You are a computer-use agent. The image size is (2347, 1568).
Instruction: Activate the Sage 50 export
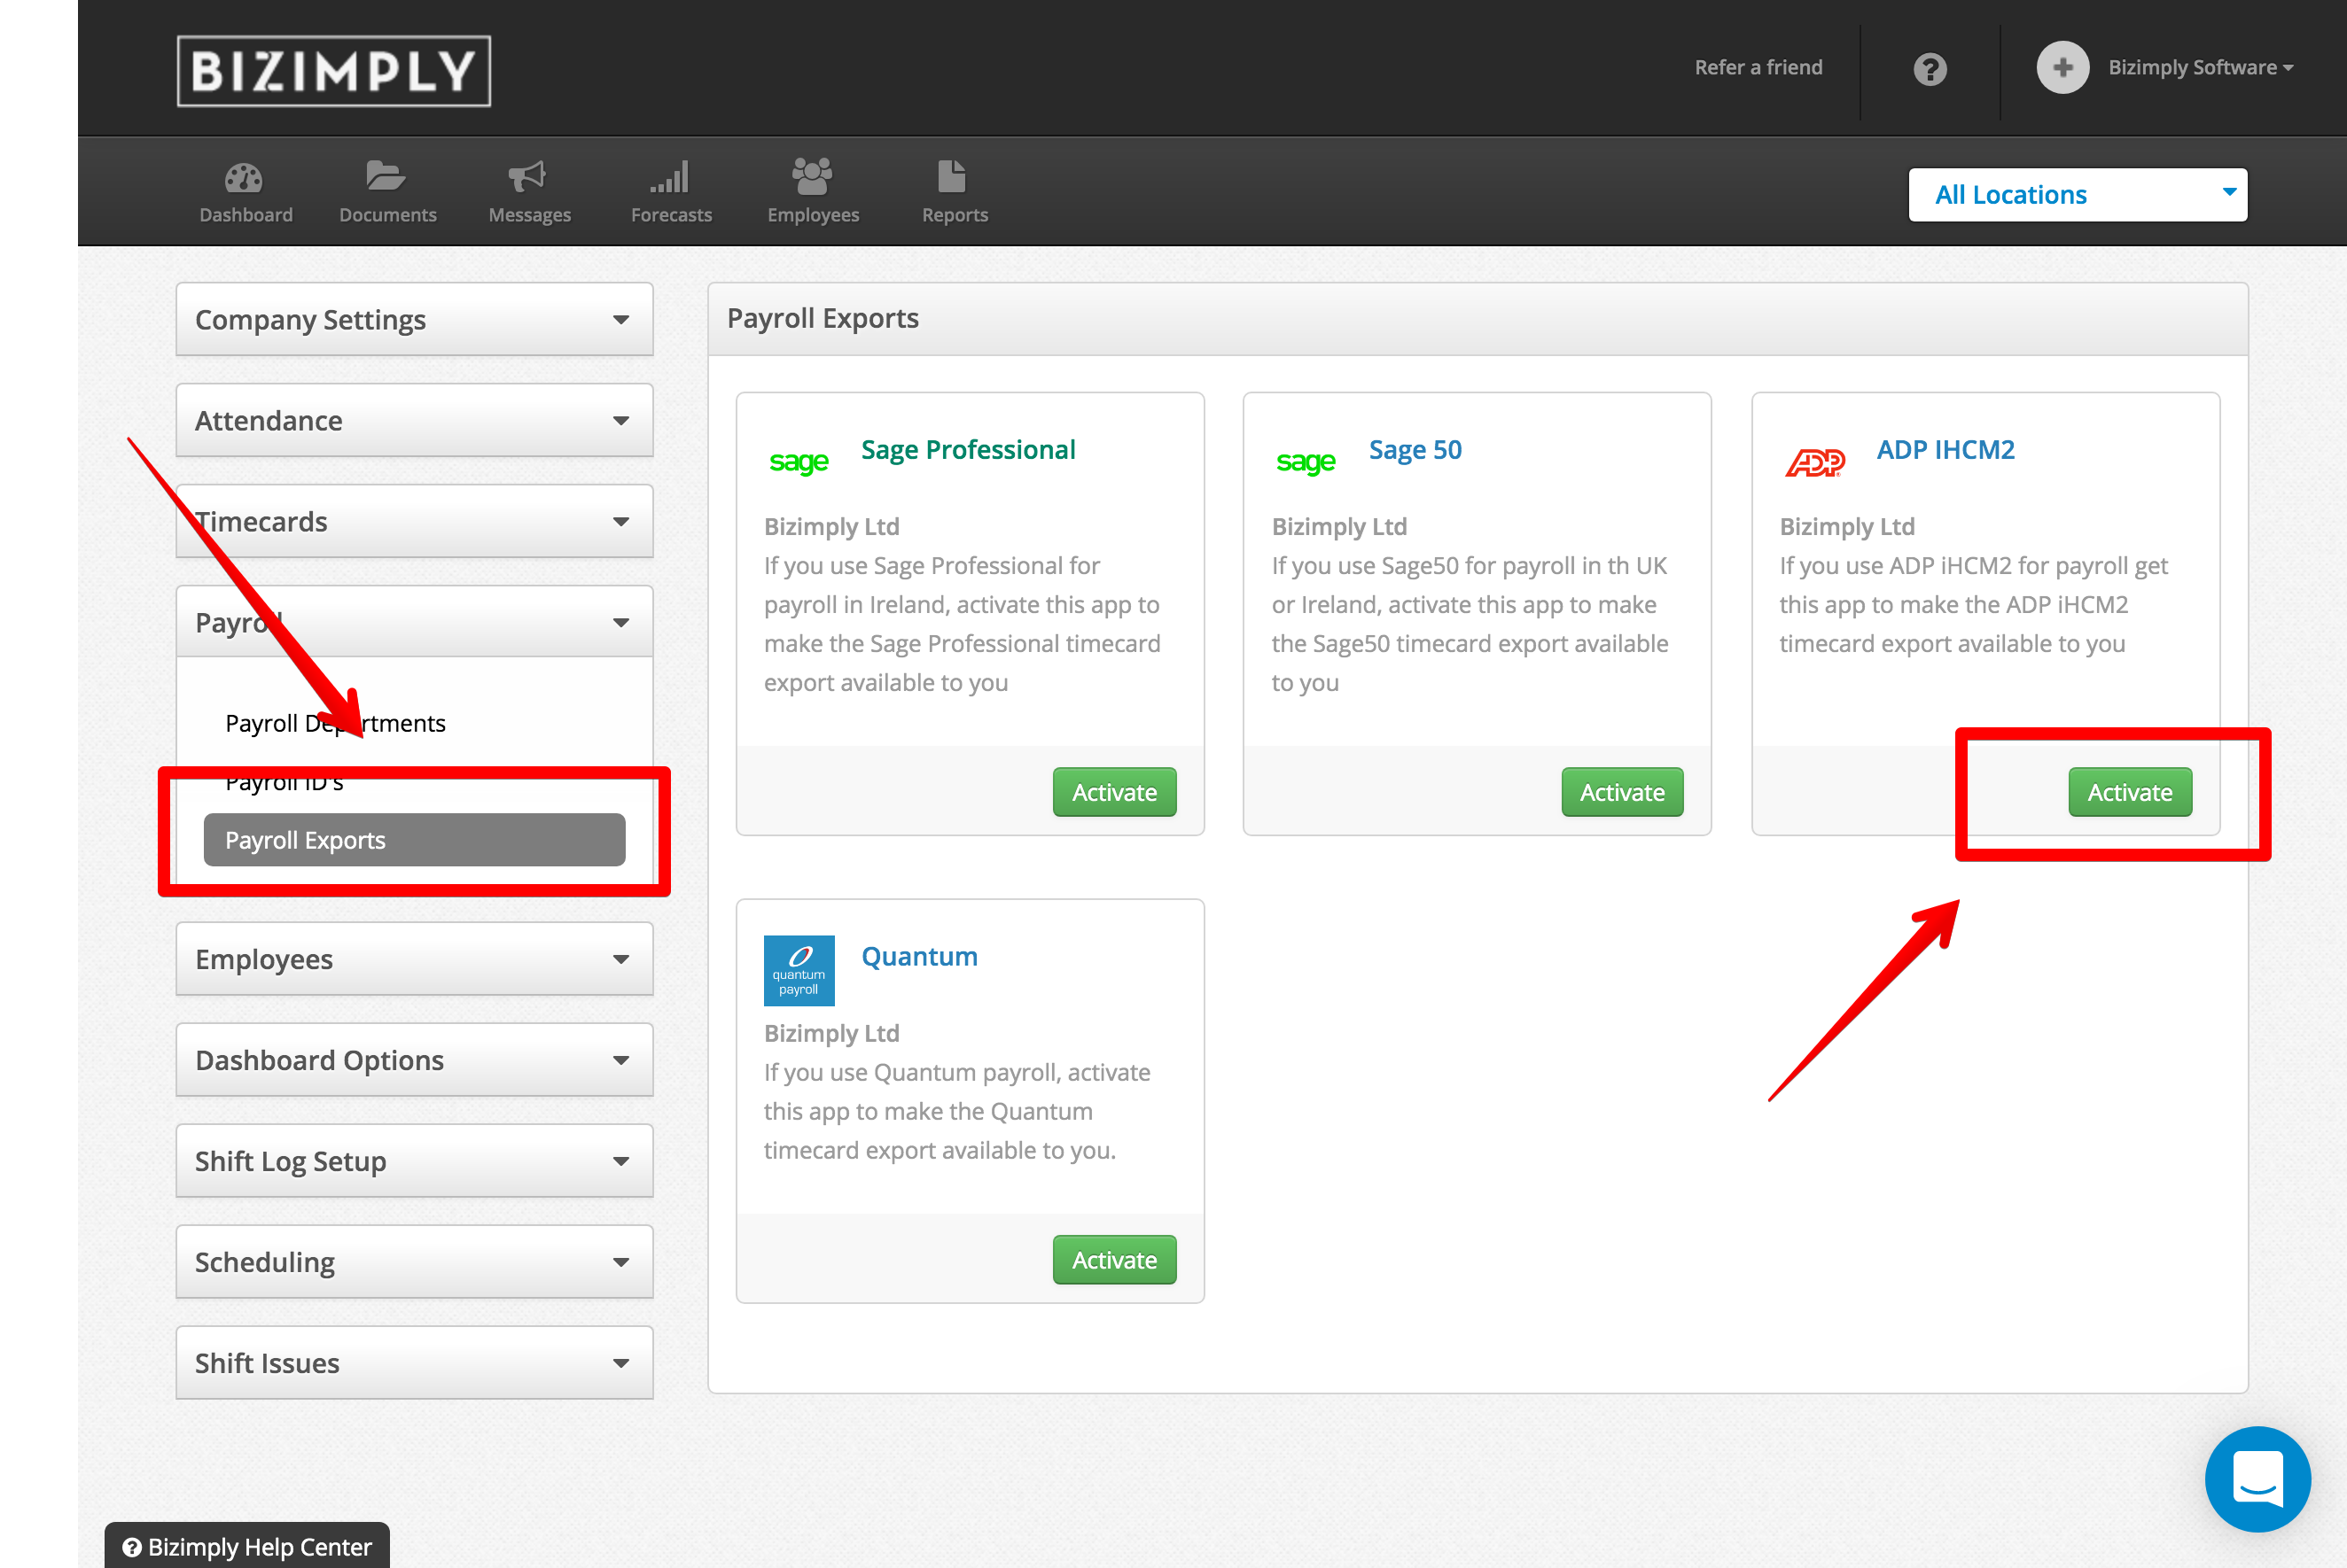pos(1621,791)
